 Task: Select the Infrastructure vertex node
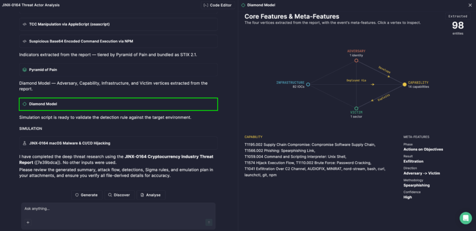(308, 85)
